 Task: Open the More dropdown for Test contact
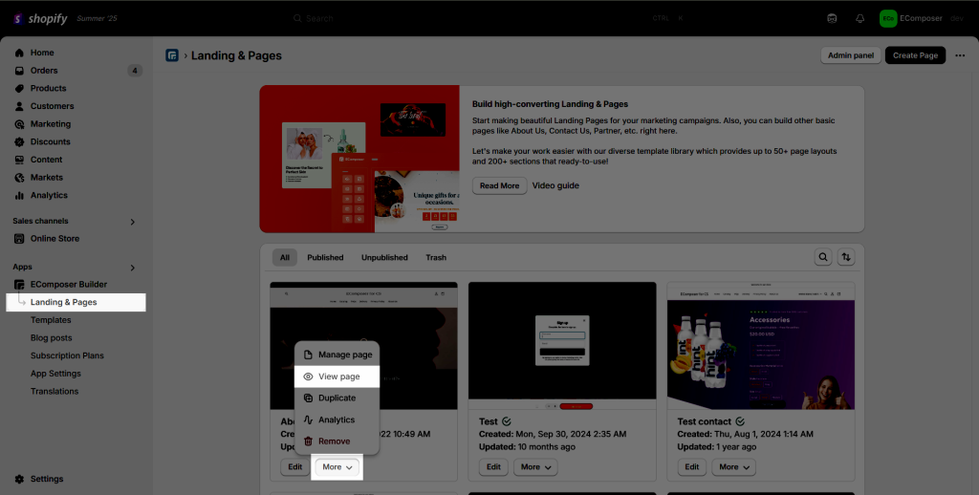734,467
